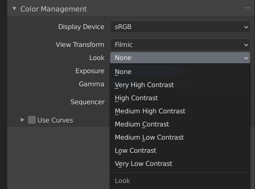Pick Low Contrast look option
Screen dimensions: 255x189
point(135,150)
